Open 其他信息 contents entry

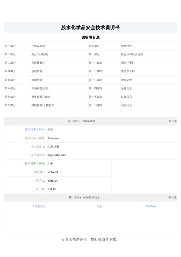click(126, 105)
